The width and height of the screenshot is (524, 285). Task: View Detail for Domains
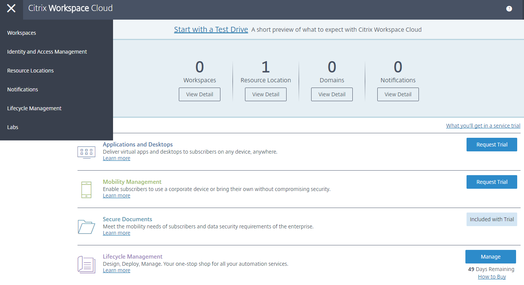332,94
